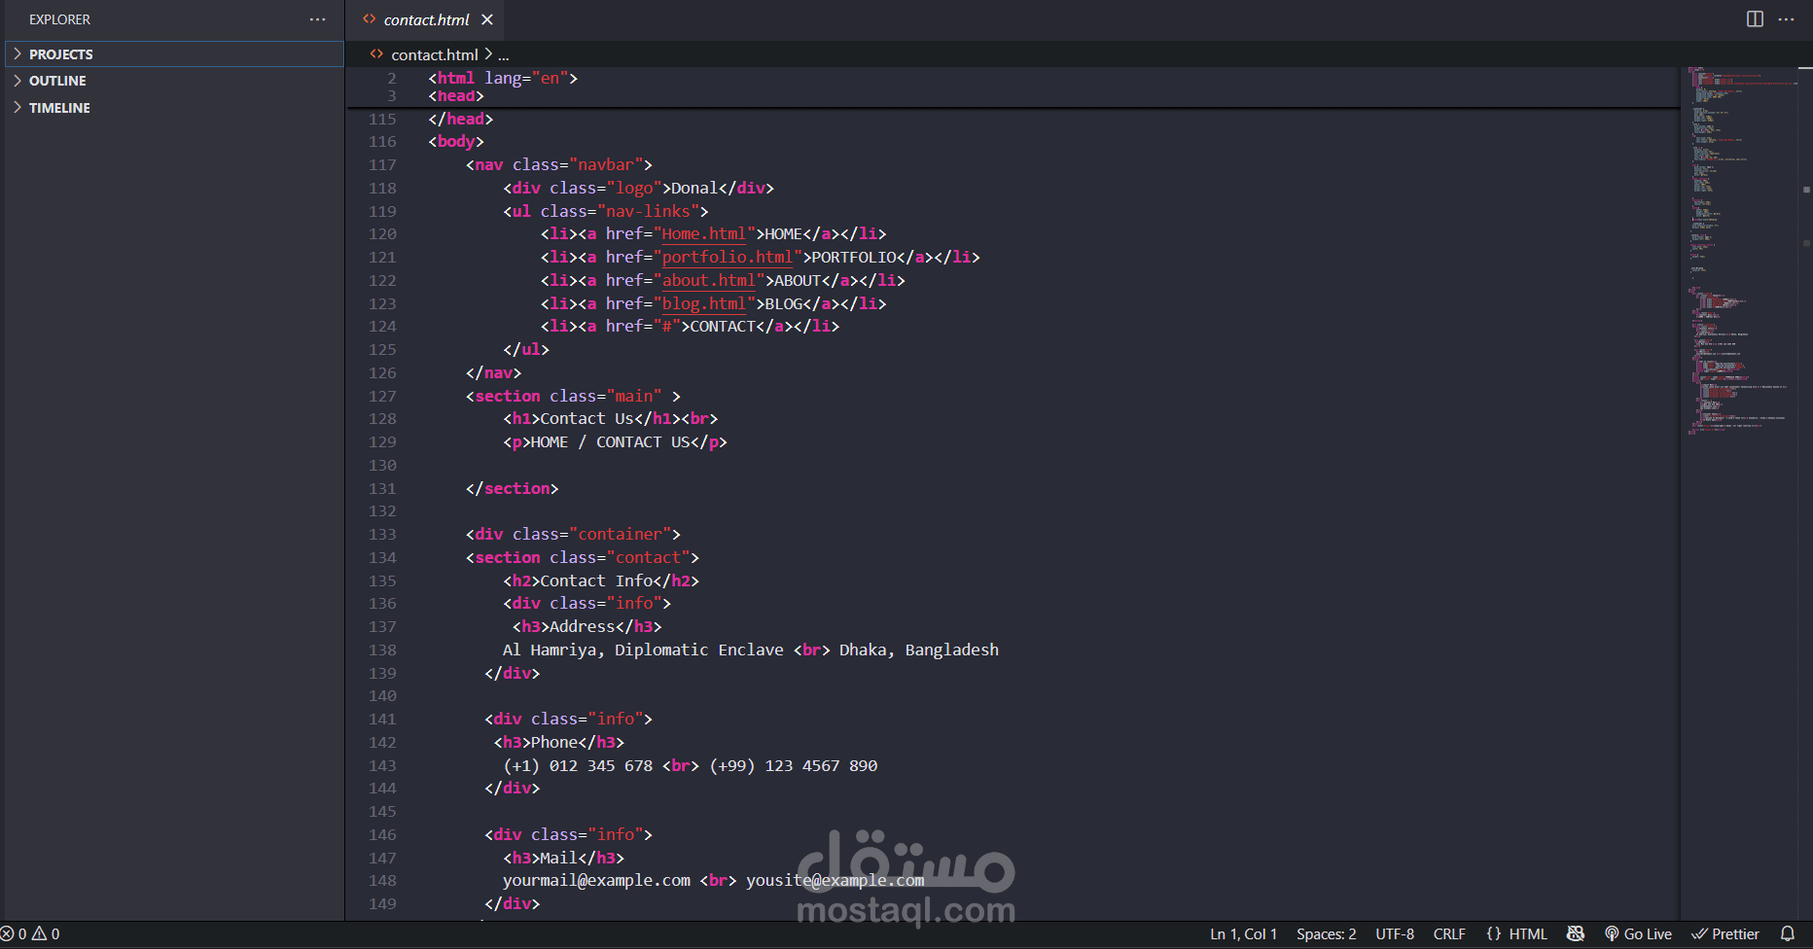Click the phone numbers line (+1) 012 345 678
Image resolution: width=1813 pixels, height=949 pixels.
click(691, 765)
